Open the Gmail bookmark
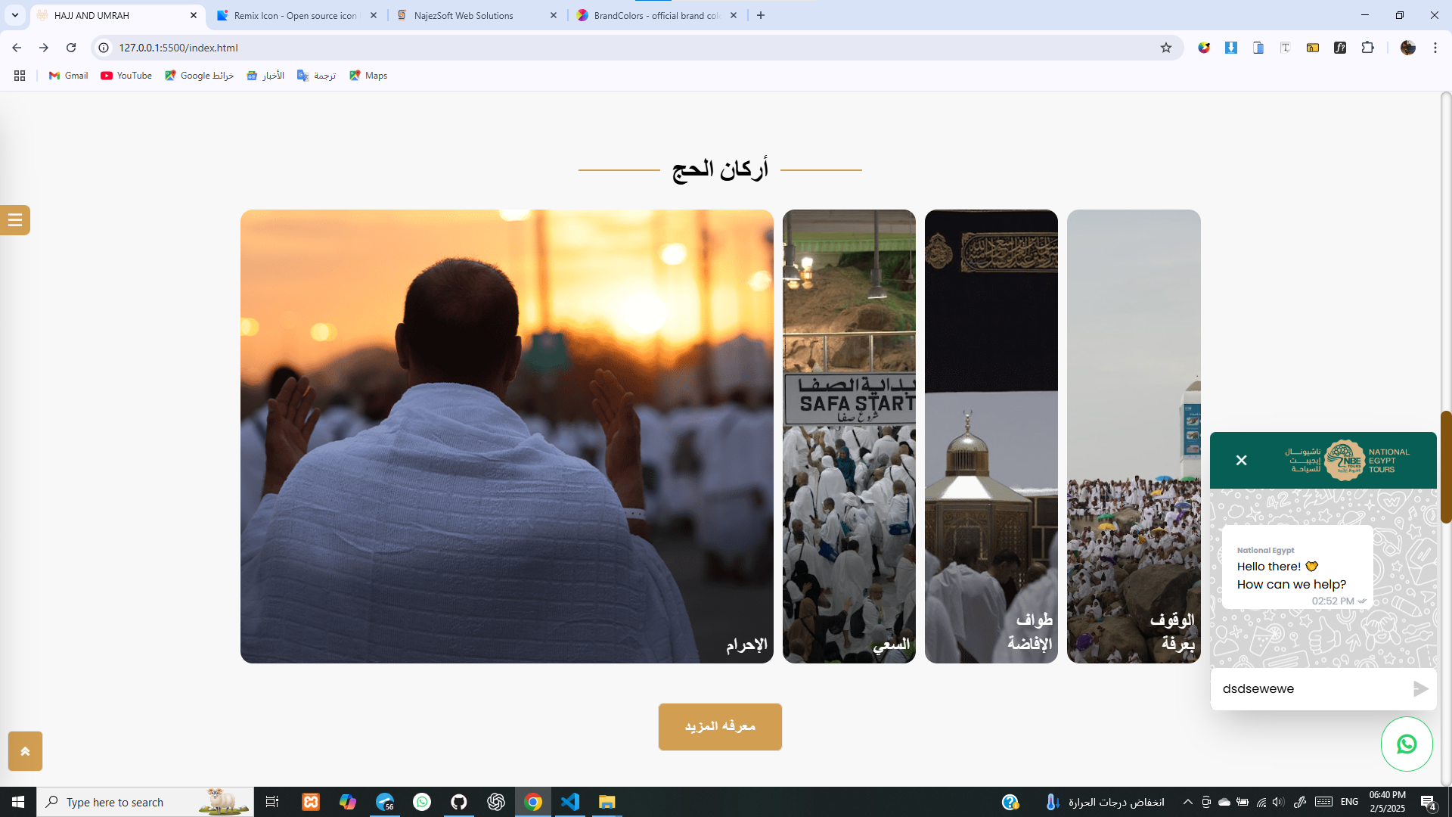 [68, 76]
